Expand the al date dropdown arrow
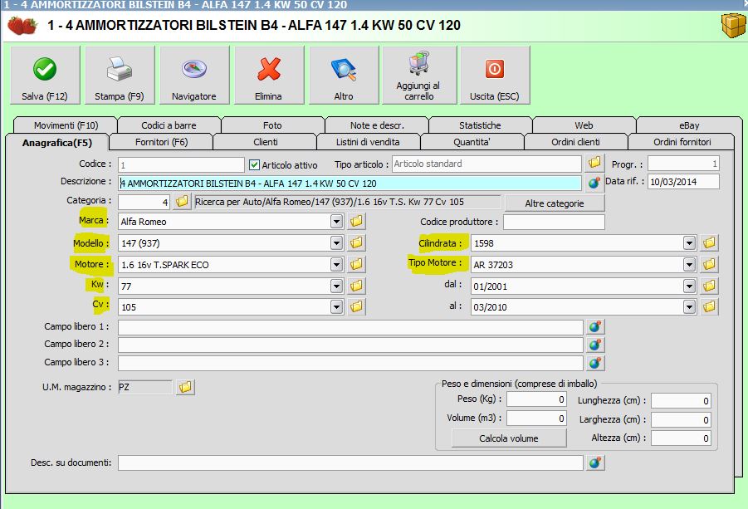 pos(689,306)
